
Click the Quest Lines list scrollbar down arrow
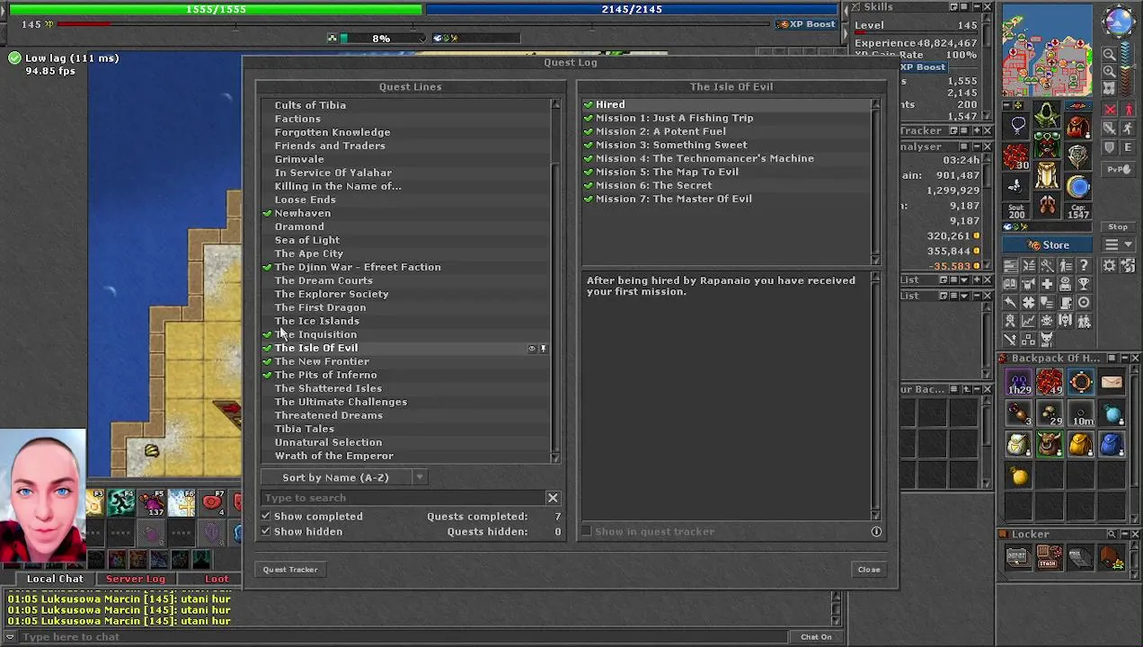click(554, 458)
